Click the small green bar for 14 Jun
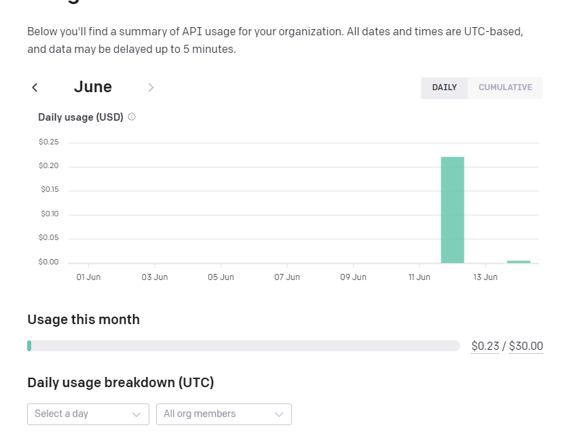The width and height of the screenshot is (573, 438). (519, 261)
